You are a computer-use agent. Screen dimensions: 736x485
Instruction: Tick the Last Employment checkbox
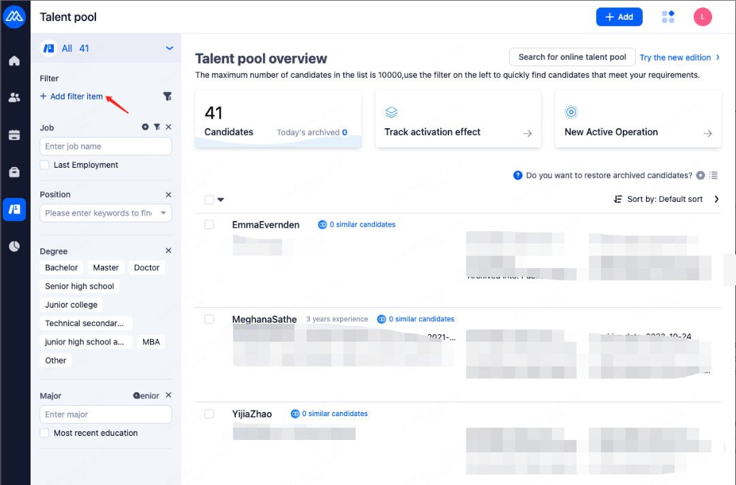(45, 165)
